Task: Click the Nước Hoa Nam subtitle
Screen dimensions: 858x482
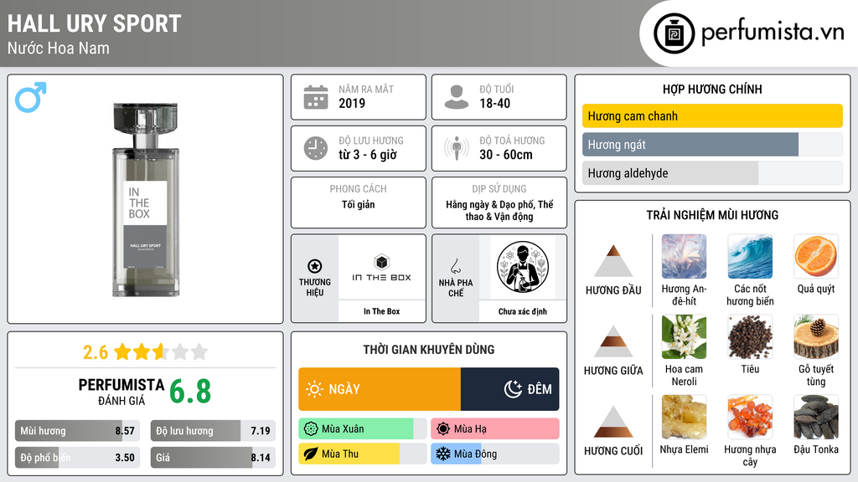Action: [59, 49]
